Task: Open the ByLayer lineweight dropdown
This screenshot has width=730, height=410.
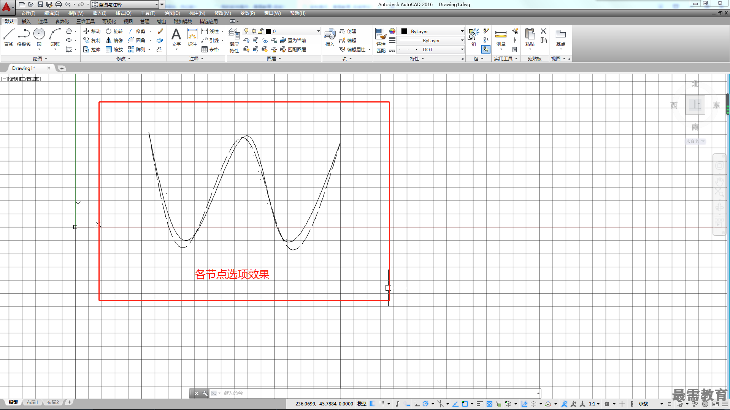Action: coord(430,40)
